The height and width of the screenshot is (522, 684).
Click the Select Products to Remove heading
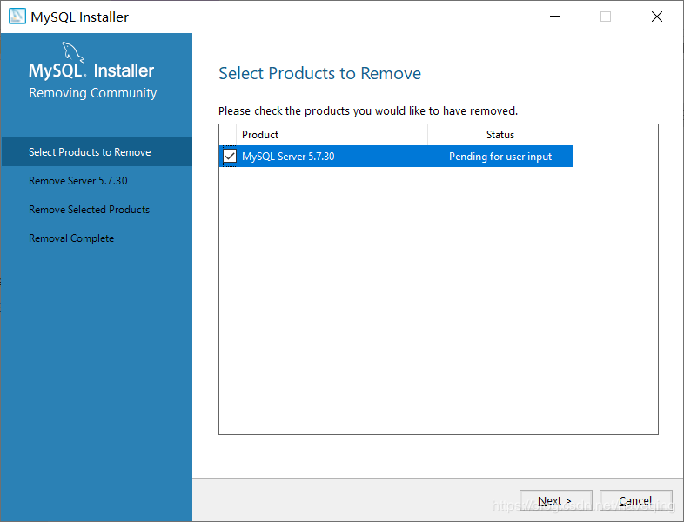319,74
